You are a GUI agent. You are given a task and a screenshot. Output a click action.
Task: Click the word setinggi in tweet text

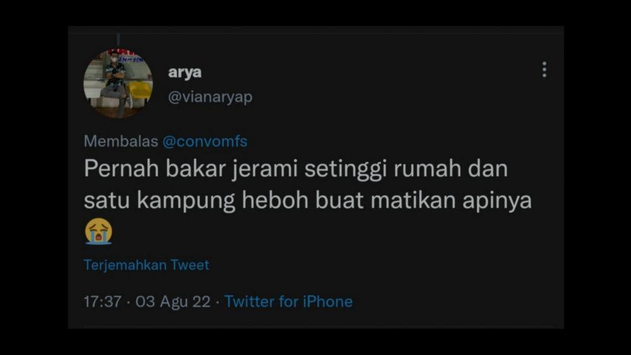(x=346, y=169)
